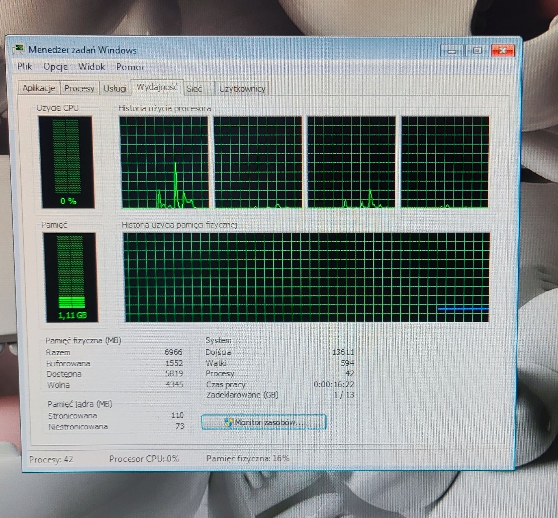Click the Task Manager title bar icon
The width and height of the screenshot is (558, 518).
pyautogui.click(x=19, y=49)
